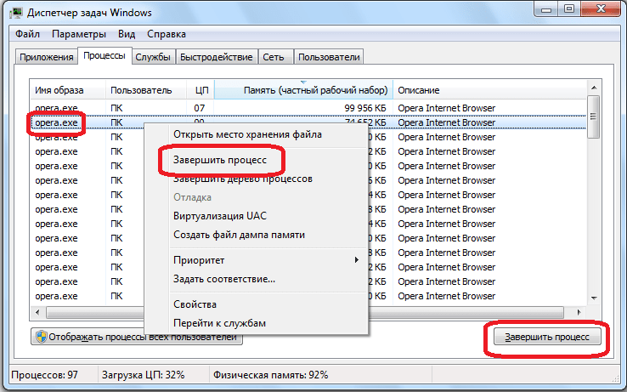Click the Загрузка ЦП: 32% status entry
The image size is (627, 392).
(x=143, y=375)
